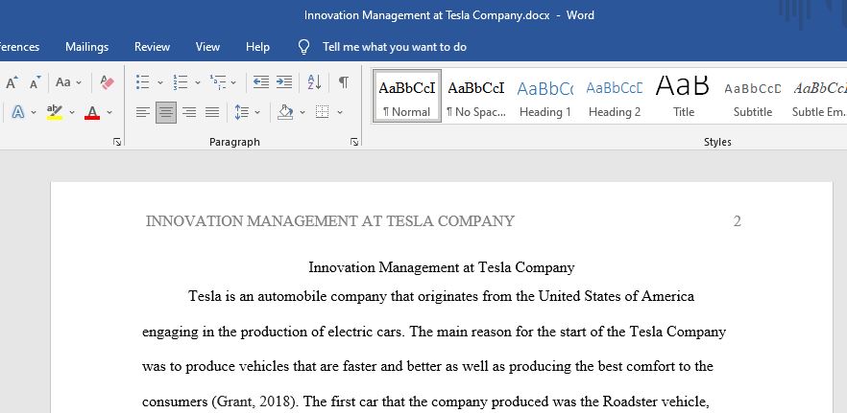Expand Change Case dropdown arrow
Image resolution: width=847 pixels, height=413 pixels.
click(79, 82)
